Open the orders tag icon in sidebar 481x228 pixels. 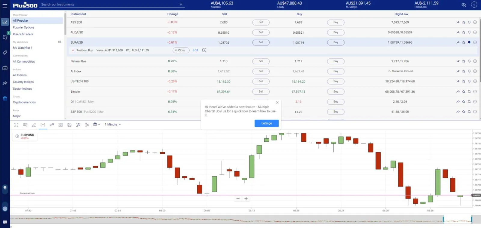pos(5,53)
